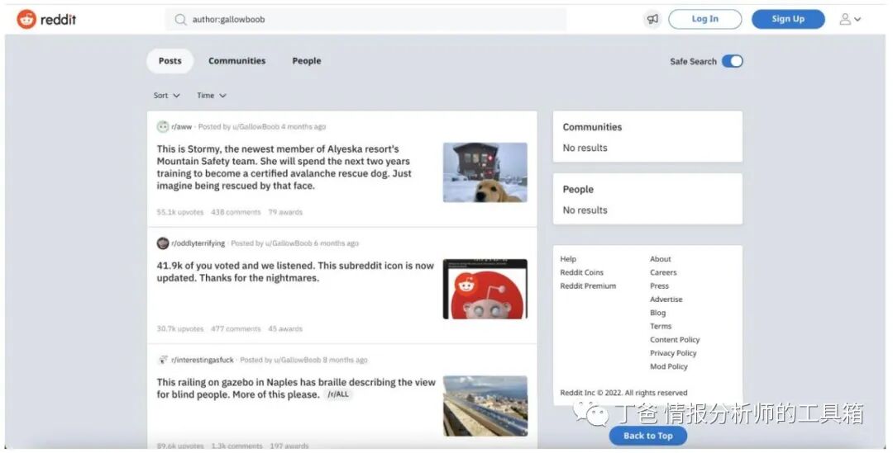The image size is (893, 453).
Task: Open the Mod Policy footer link
Action: point(669,366)
